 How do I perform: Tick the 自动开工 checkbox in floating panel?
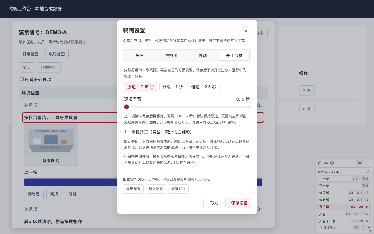(320, 227)
